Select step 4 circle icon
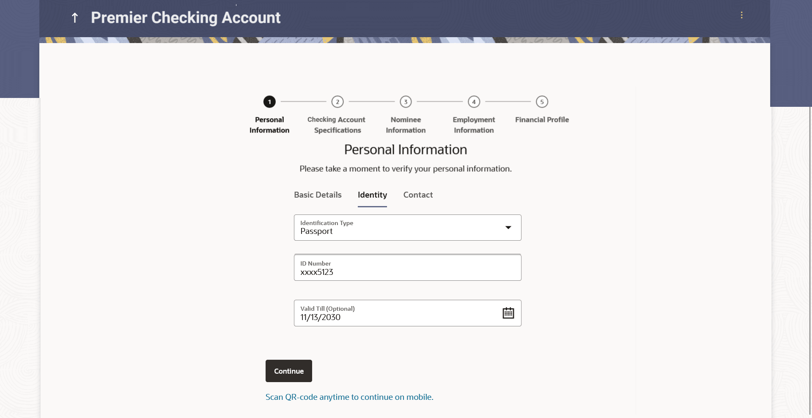Image resolution: width=812 pixels, height=418 pixels. (x=474, y=102)
